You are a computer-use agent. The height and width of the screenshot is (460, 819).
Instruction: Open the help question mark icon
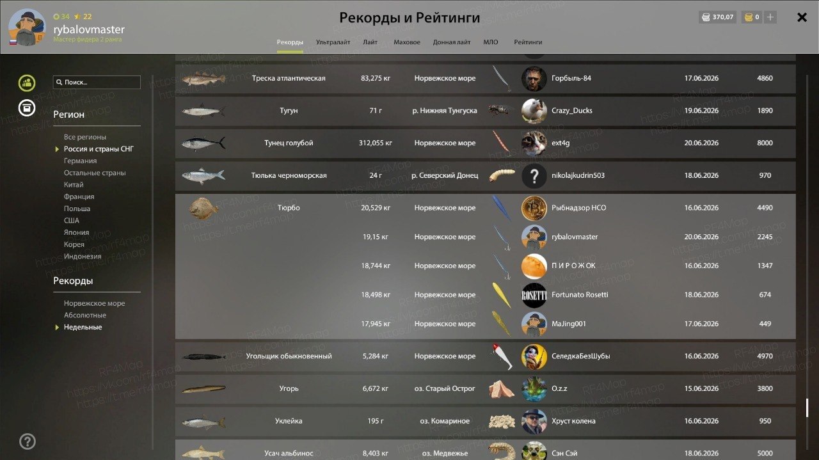(x=28, y=441)
